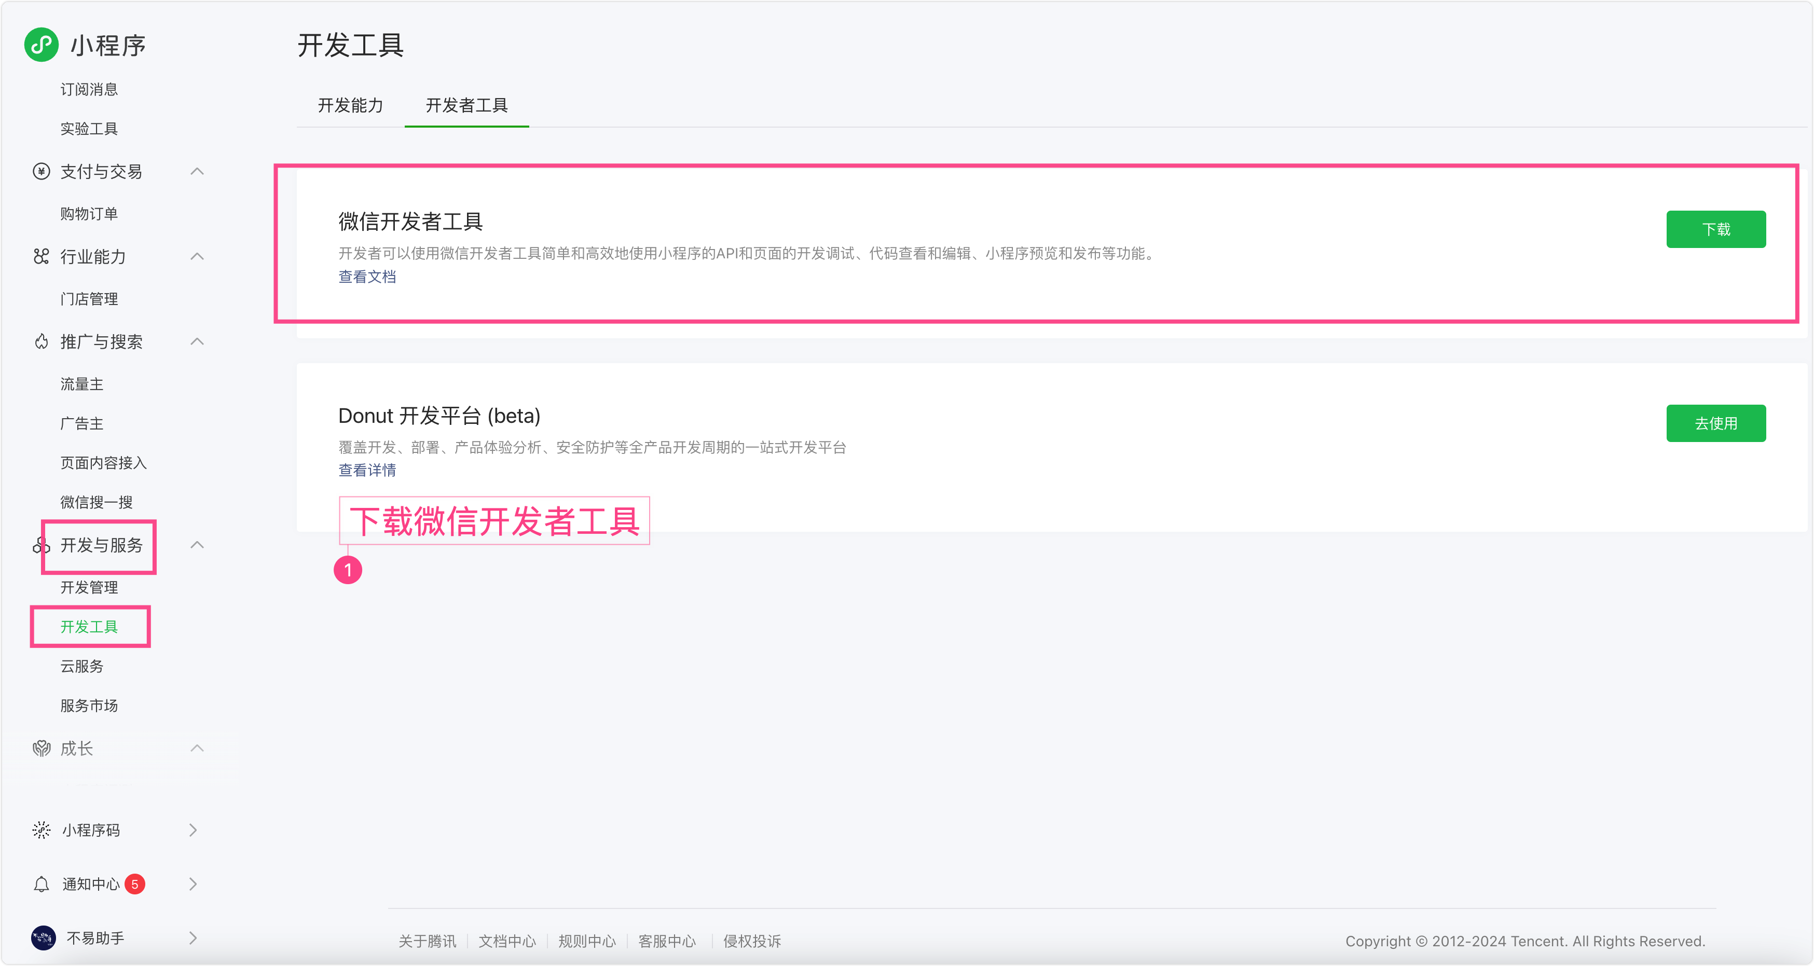
Task: Click the 开发与服务 section label
Action: tap(101, 545)
